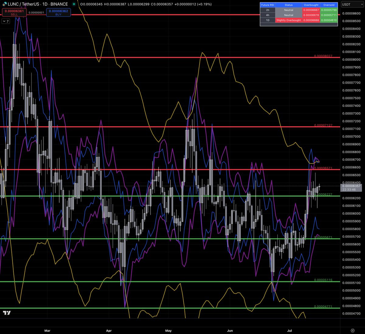Click the Jul label on time axis
This screenshot has width=365, height=334.
point(289,331)
